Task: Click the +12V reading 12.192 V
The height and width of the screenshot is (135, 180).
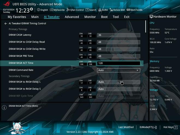Action: click(x=154, y=100)
